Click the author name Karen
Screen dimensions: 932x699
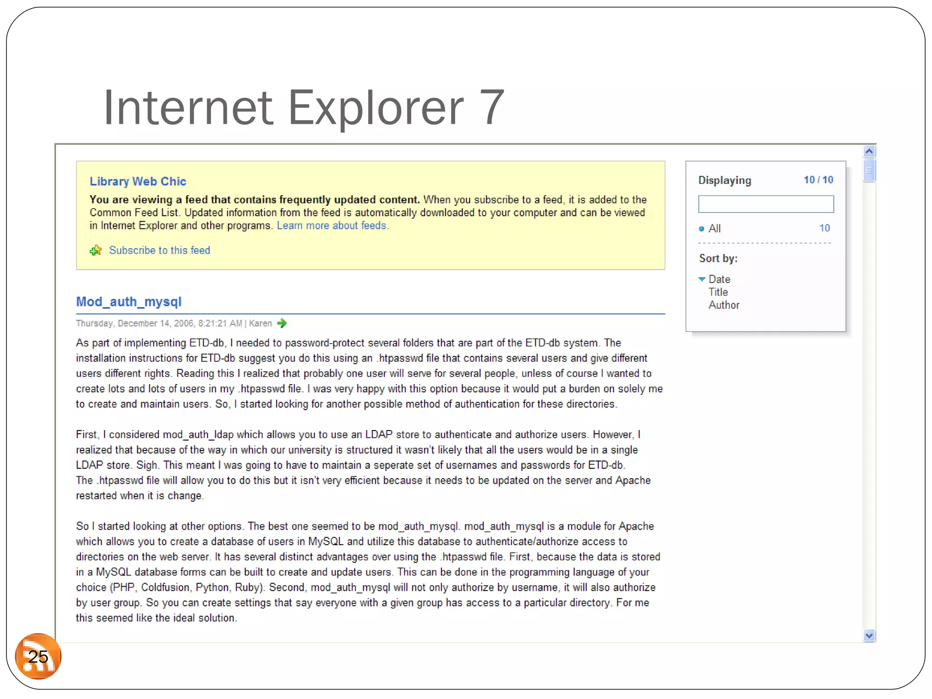[260, 324]
